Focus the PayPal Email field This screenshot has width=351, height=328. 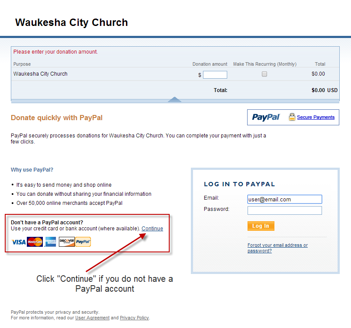coord(284,199)
